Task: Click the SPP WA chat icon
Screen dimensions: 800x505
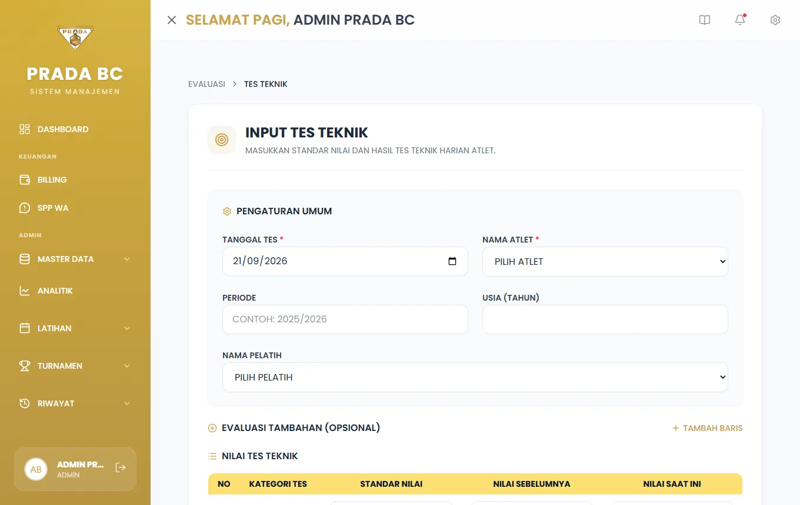Action: (25, 208)
